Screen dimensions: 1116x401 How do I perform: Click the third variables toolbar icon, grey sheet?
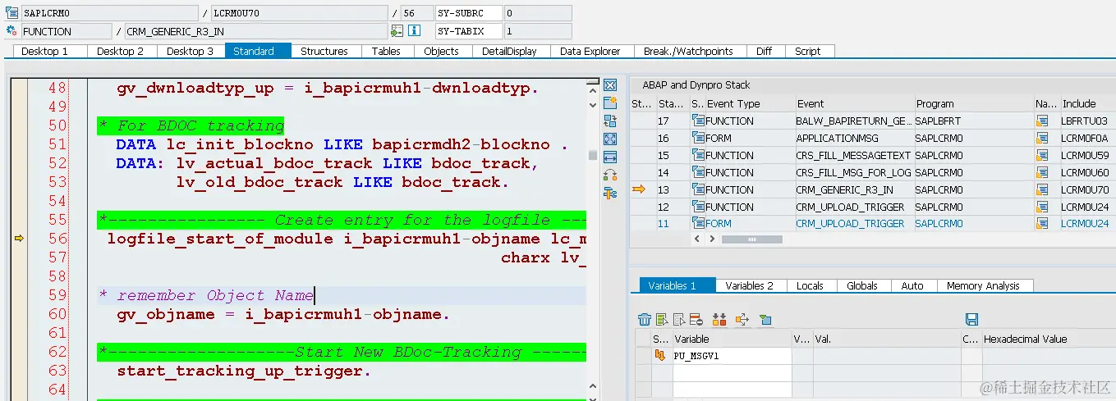(679, 320)
